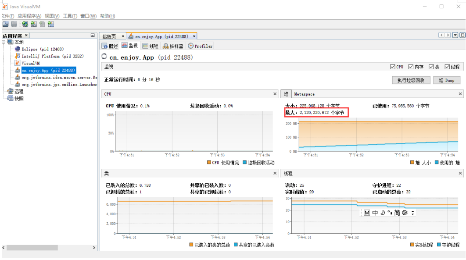466x260 pixels.
Task: Click the 本地 computer icon in the tree
Action: (x=11, y=42)
